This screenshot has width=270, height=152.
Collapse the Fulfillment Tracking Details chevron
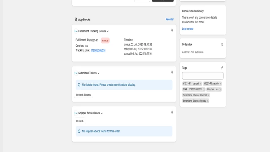(x=108, y=31)
